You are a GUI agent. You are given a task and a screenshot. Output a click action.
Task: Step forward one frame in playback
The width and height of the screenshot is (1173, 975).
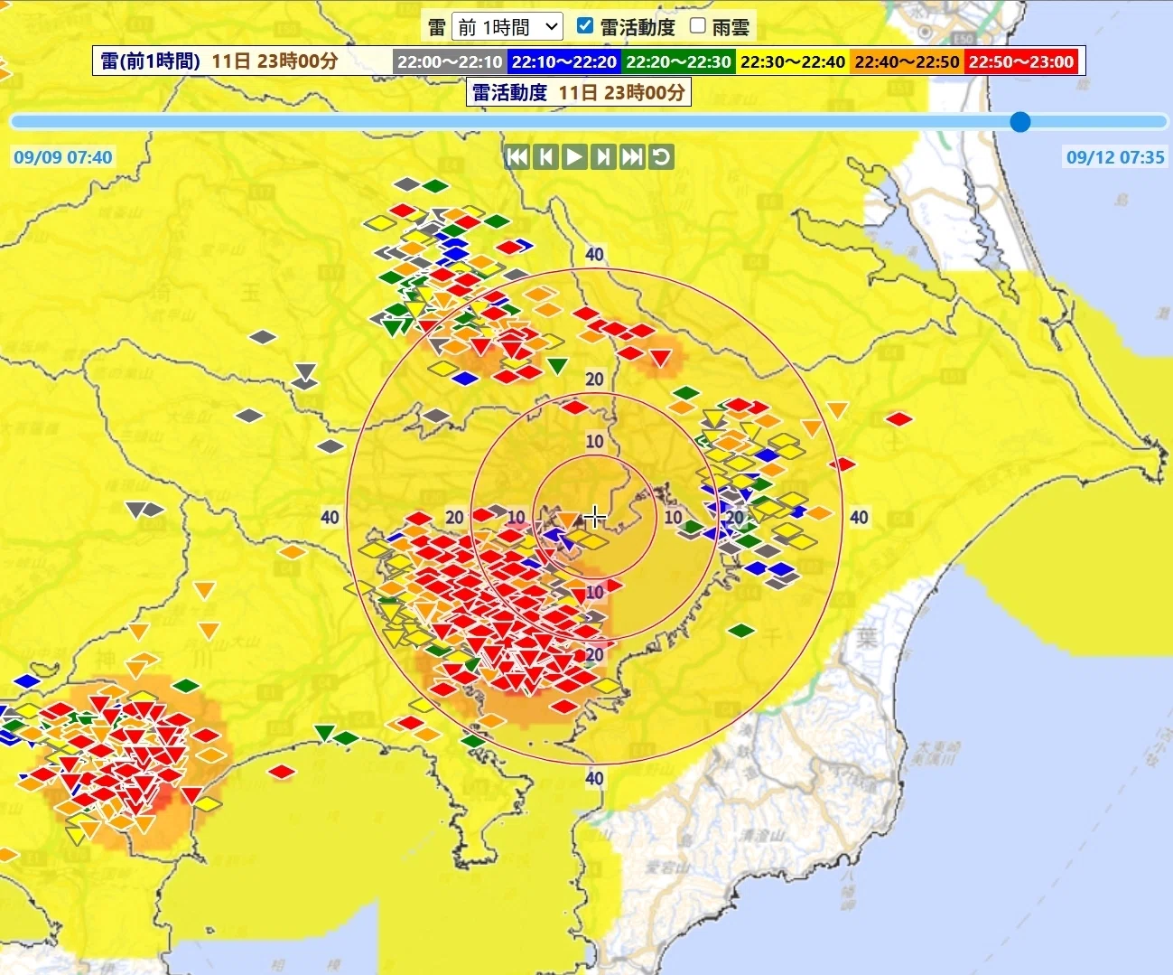pos(603,157)
